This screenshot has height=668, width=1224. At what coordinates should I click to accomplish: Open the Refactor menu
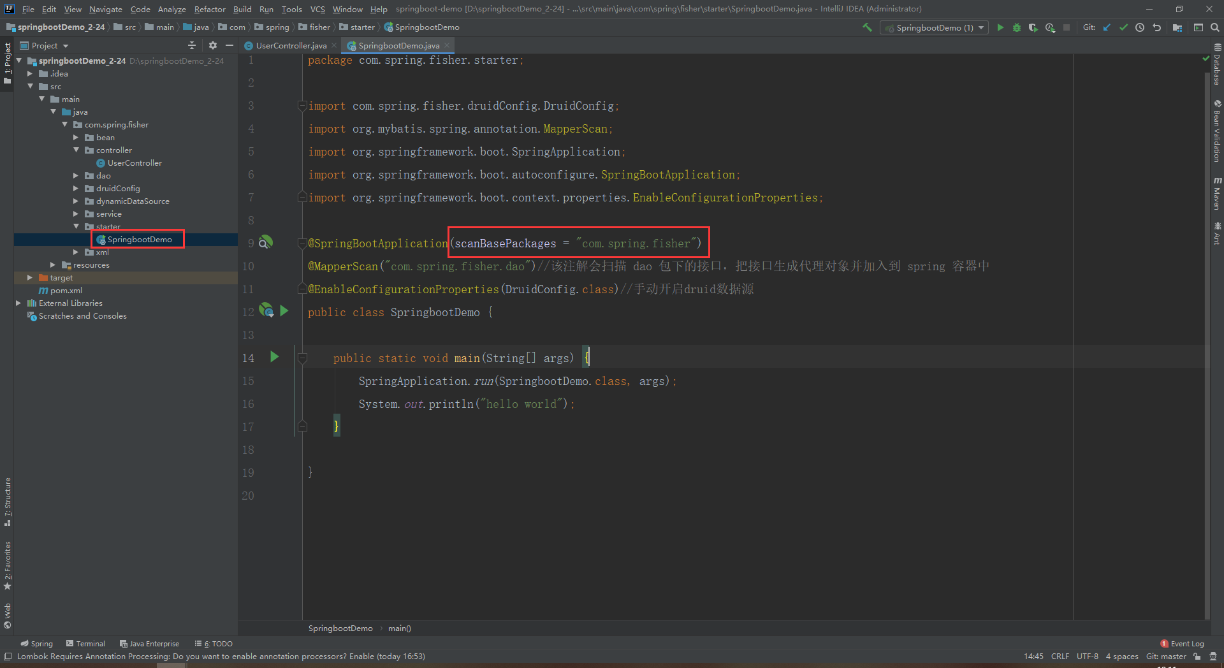[x=210, y=9]
